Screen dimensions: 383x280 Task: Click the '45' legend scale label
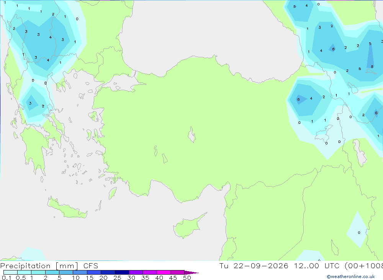[173, 278]
